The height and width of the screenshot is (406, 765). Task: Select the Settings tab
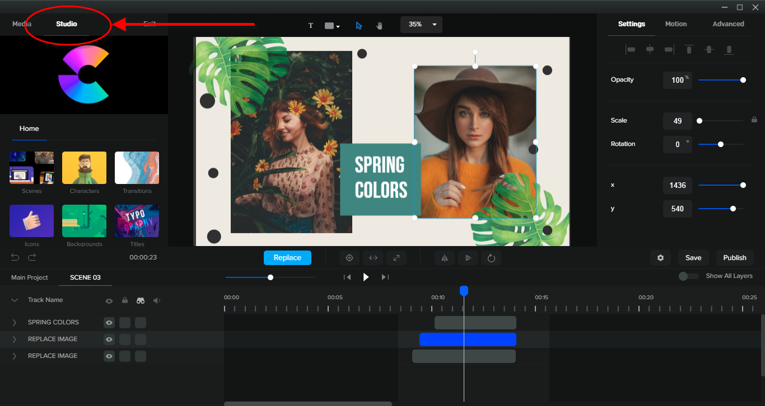pyautogui.click(x=632, y=24)
